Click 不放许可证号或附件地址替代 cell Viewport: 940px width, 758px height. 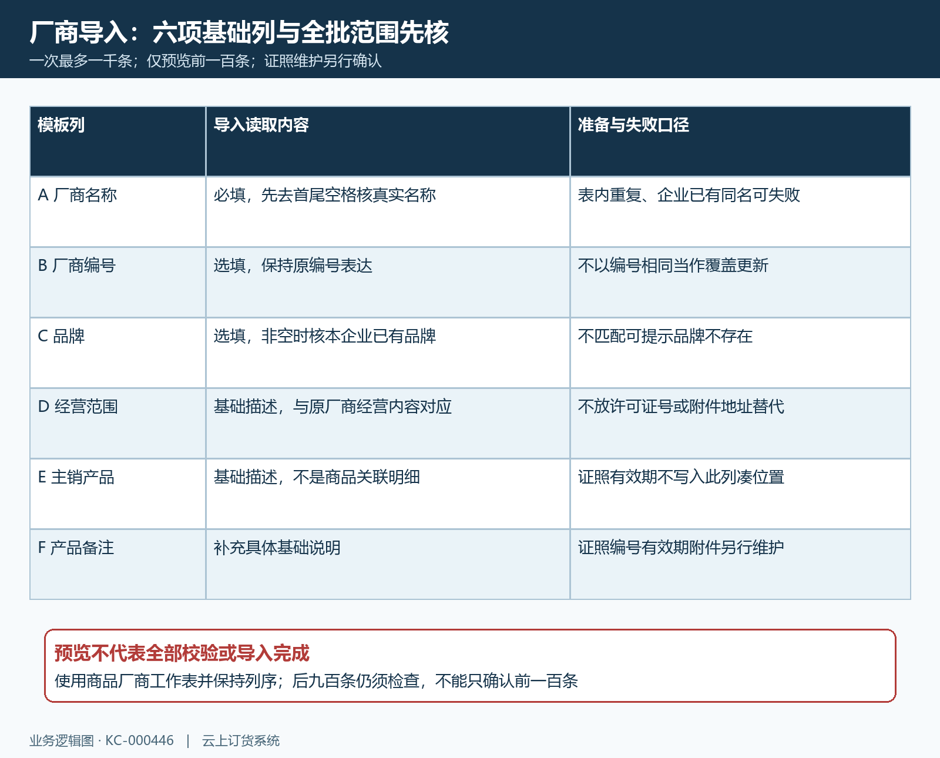tap(740, 424)
